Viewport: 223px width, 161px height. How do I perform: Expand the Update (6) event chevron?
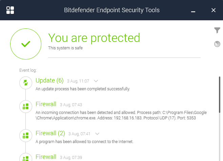click(x=96, y=81)
